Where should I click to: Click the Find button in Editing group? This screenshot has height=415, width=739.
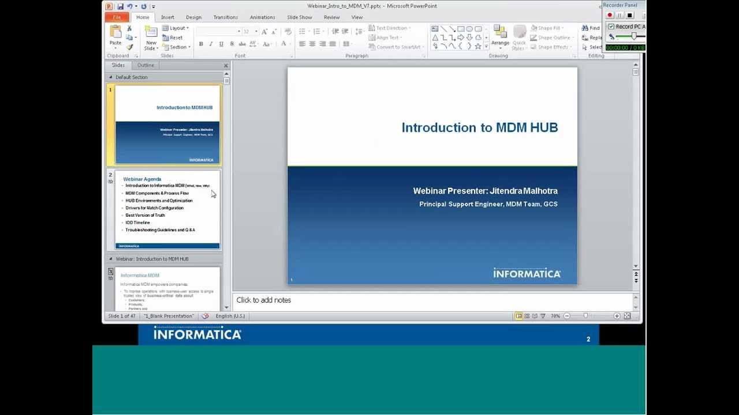591,28
